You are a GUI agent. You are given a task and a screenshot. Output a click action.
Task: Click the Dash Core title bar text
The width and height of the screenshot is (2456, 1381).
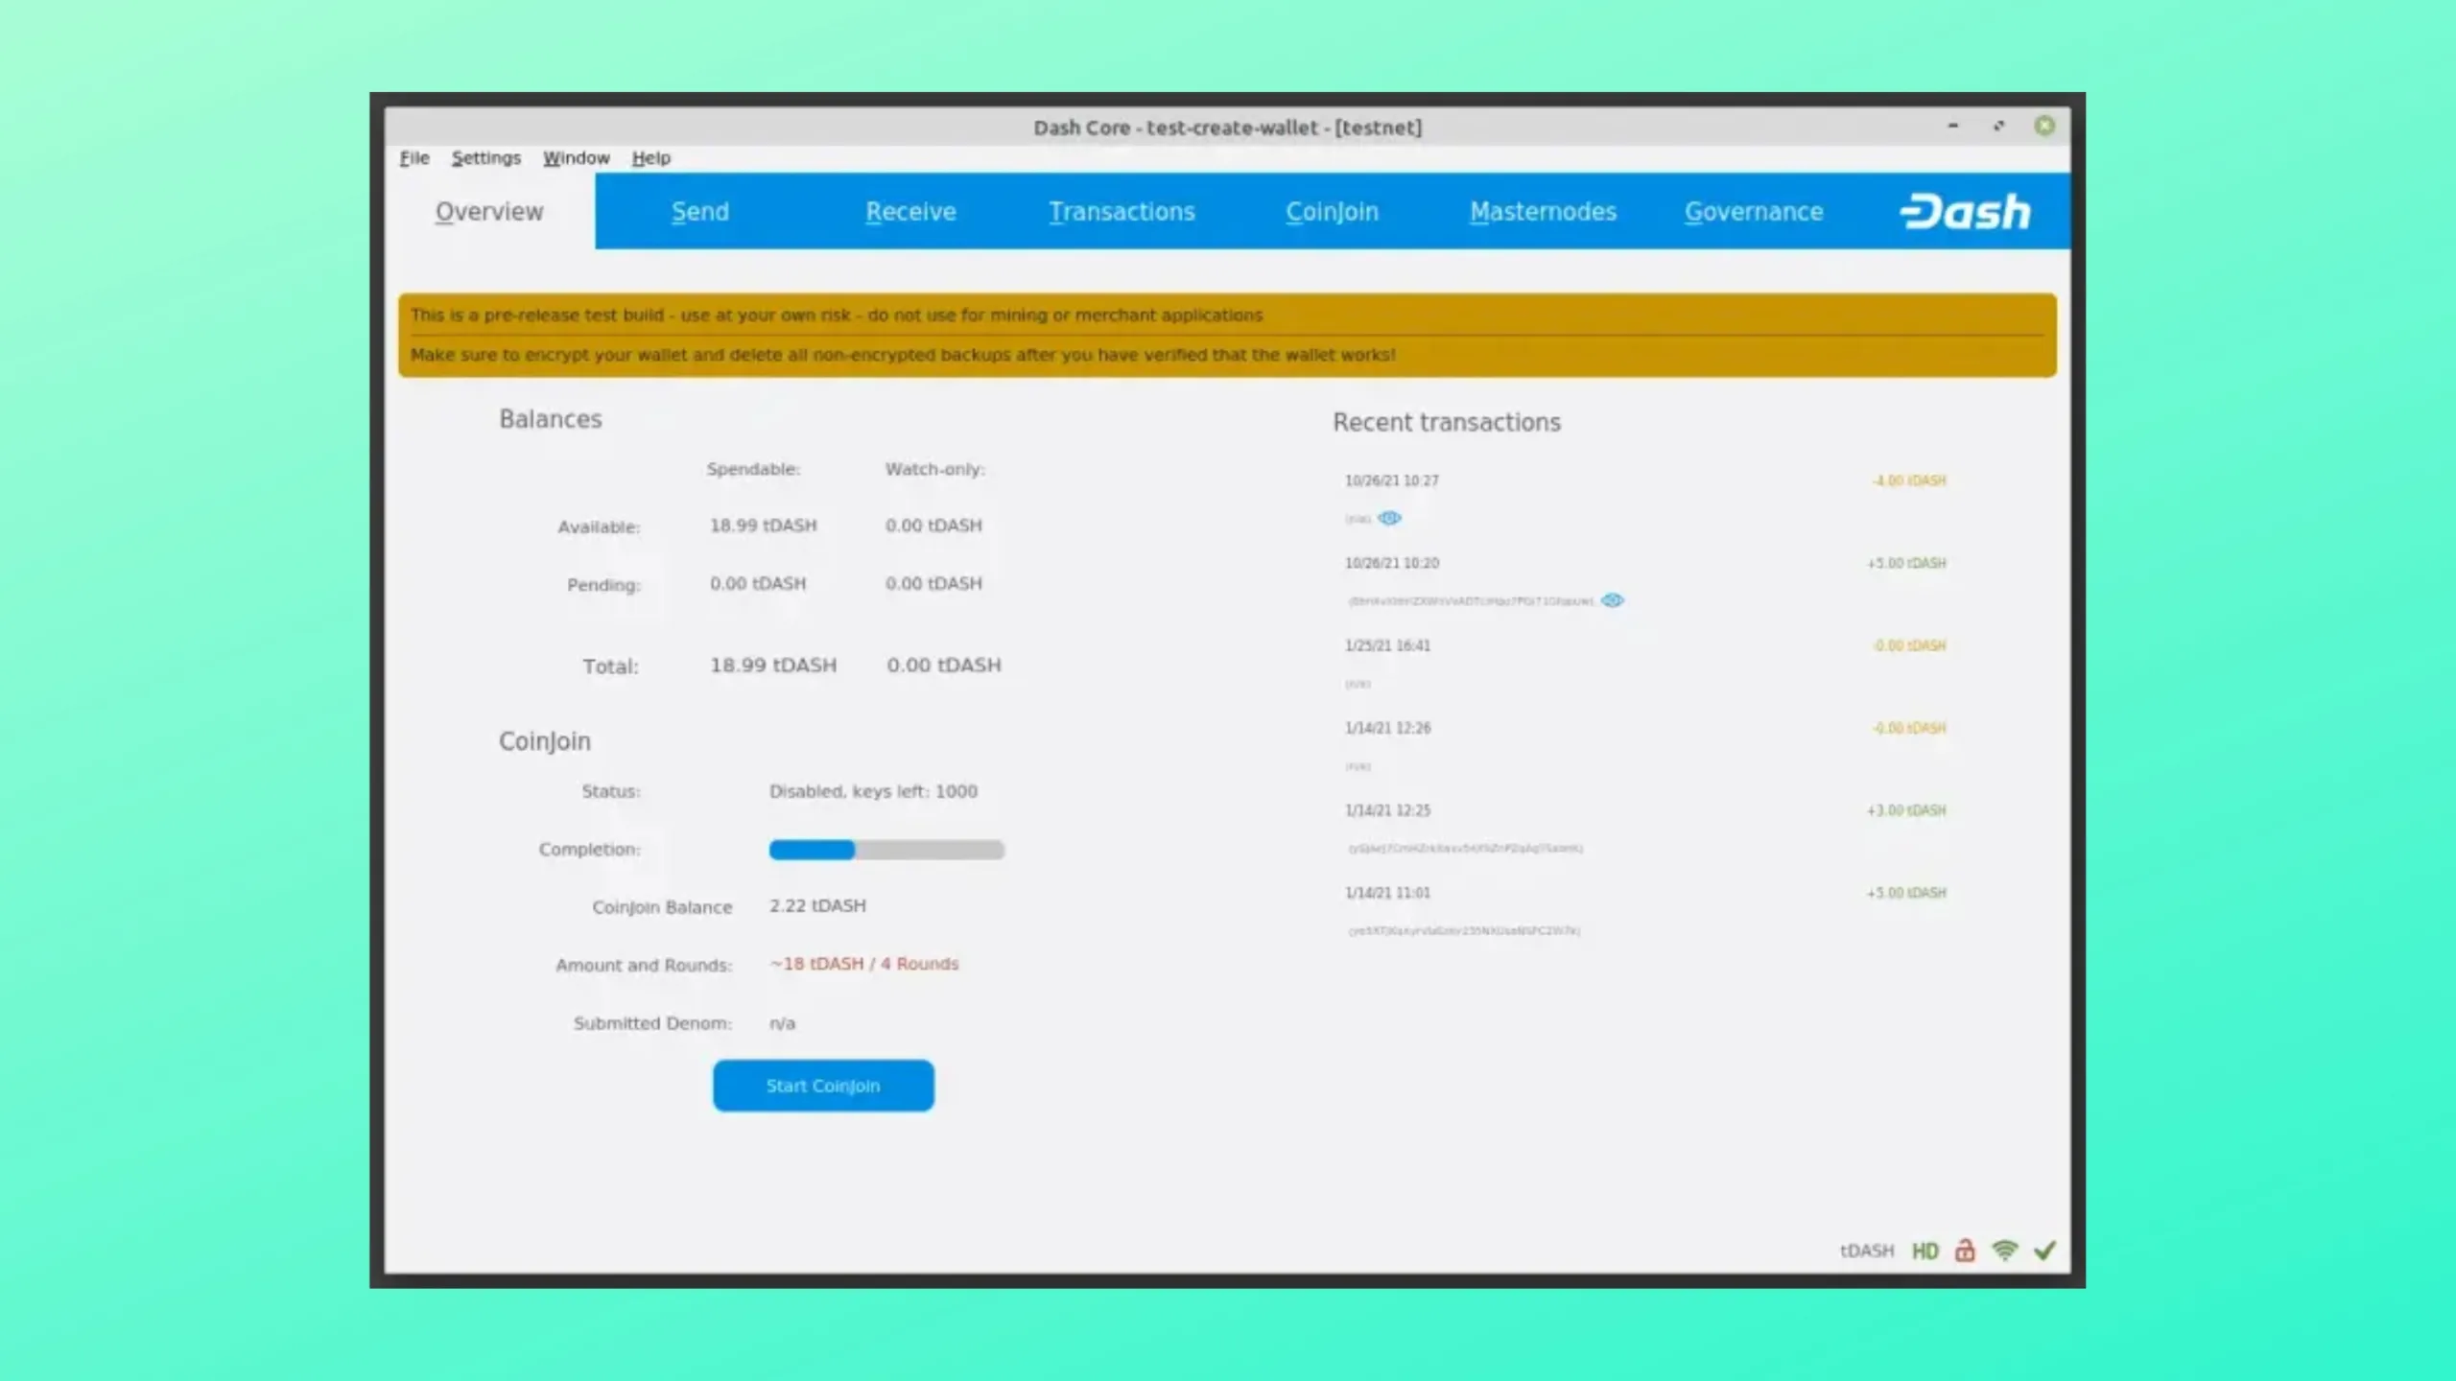coord(1228,128)
